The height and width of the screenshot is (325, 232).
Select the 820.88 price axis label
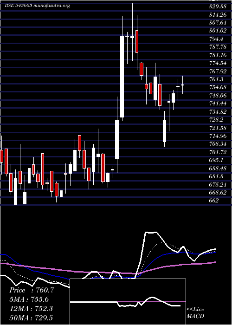click(218, 6)
